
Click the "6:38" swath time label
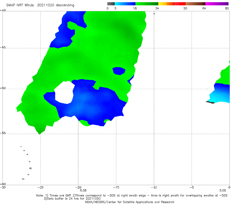(x=83, y=191)
